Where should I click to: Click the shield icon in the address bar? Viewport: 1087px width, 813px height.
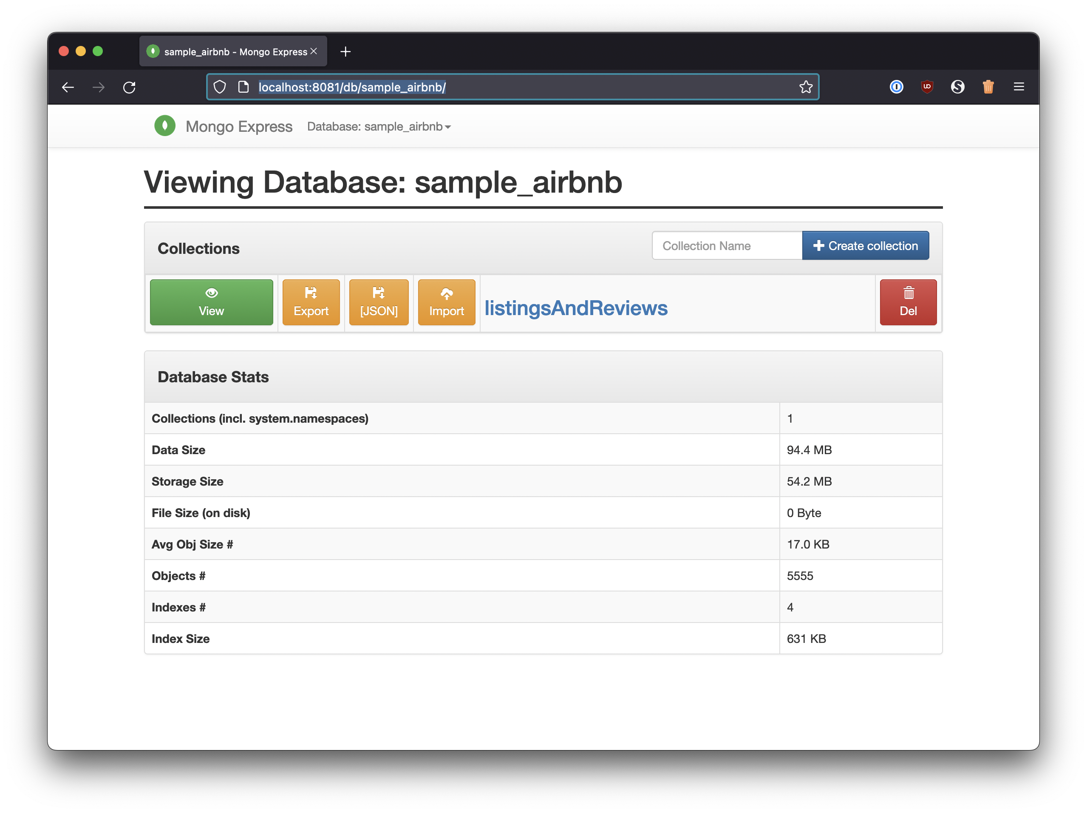point(220,87)
